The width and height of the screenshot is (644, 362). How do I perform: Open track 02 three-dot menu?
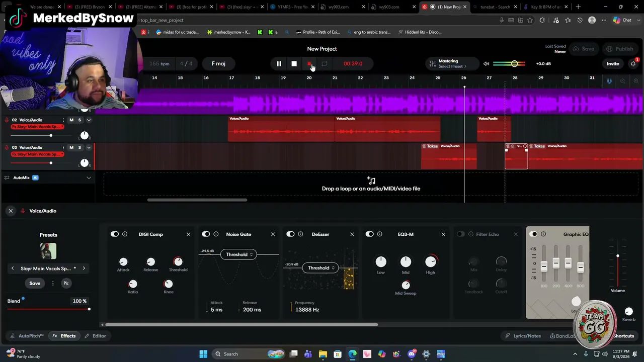tap(63, 120)
